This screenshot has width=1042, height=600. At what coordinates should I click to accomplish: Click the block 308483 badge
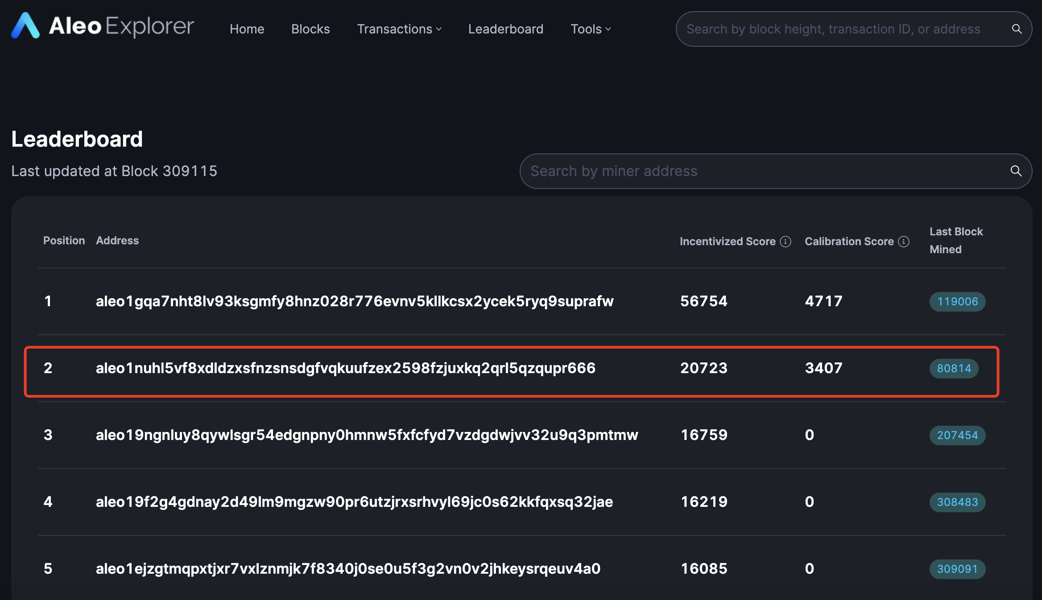(x=956, y=502)
